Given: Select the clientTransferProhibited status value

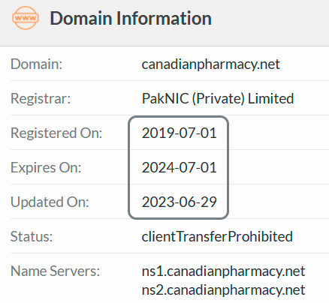Looking at the screenshot, I should point(217,236).
